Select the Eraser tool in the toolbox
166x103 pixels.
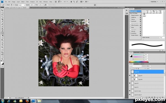pos(2,33)
